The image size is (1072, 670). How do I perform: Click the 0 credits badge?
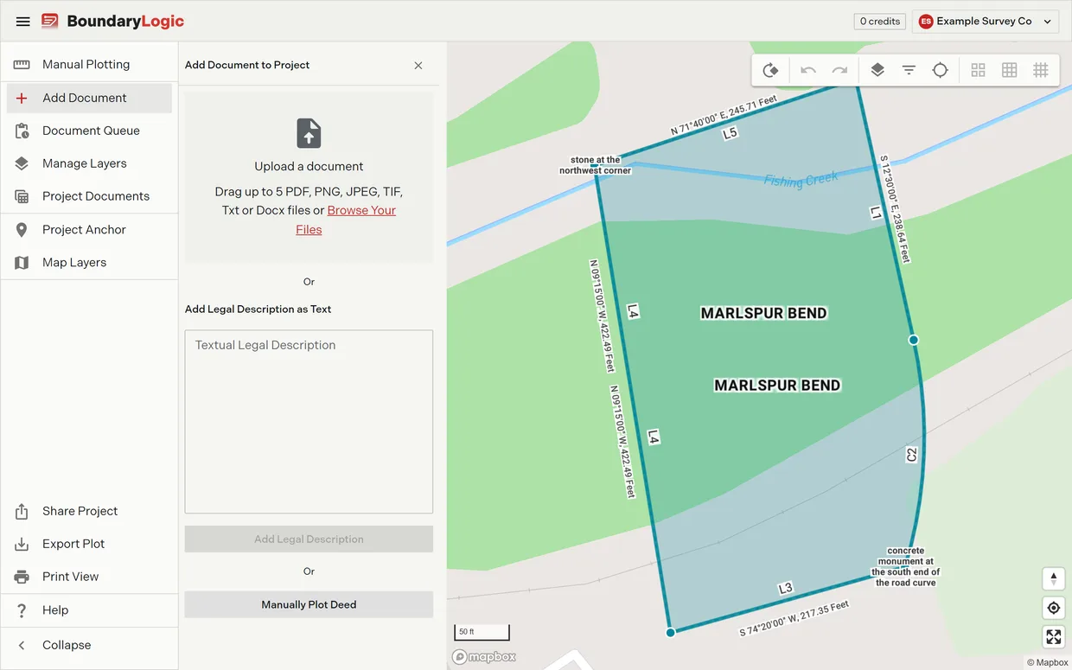[880, 22]
